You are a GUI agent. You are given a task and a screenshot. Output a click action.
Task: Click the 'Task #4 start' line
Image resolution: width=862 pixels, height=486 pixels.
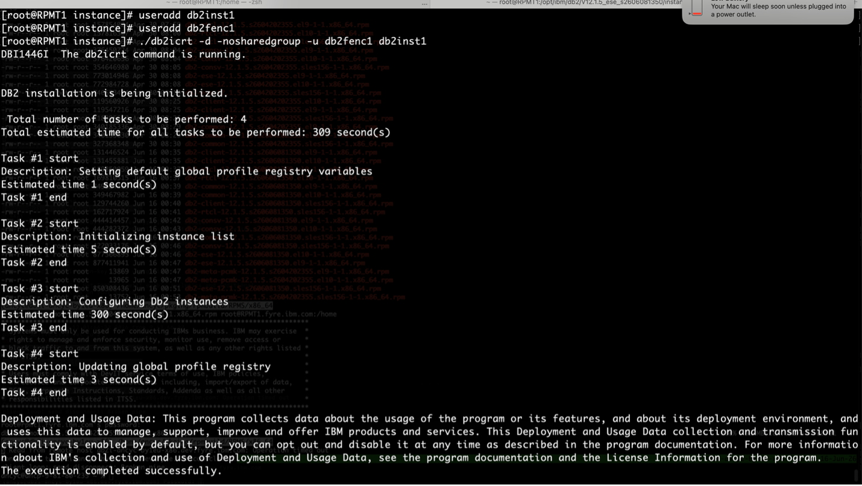tap(40, 354)
